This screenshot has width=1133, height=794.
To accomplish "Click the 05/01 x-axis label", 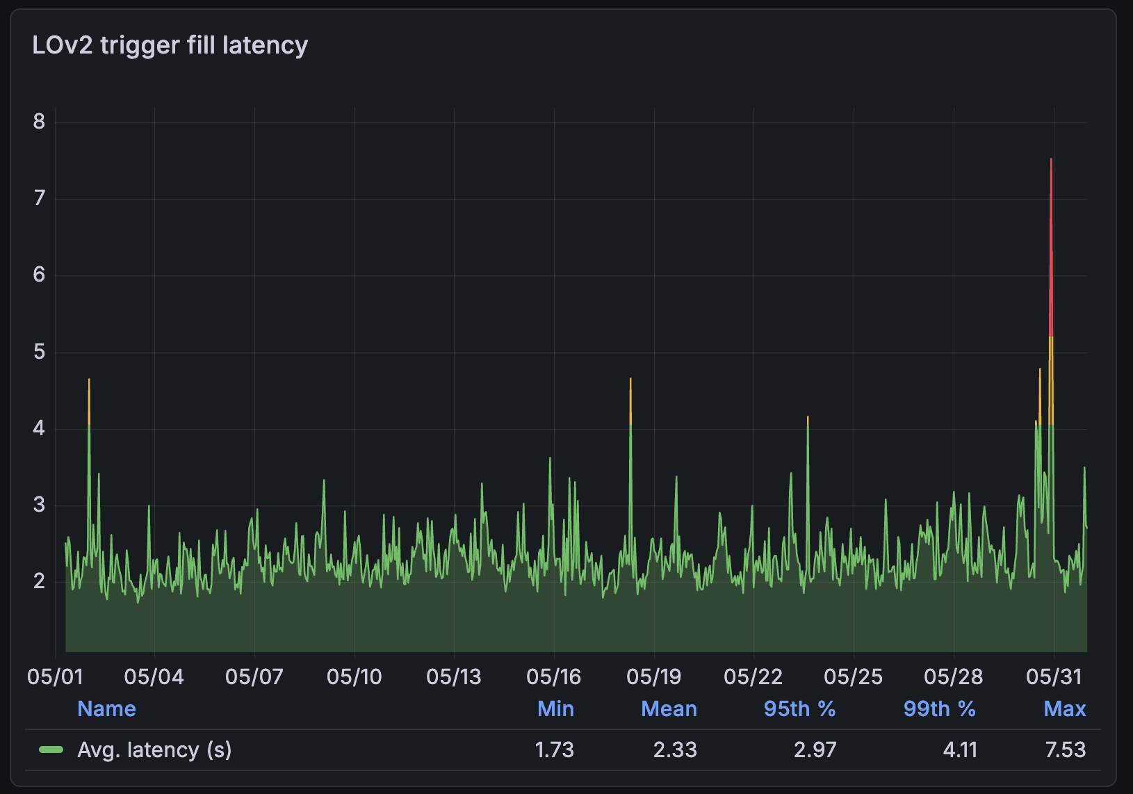I will (55, 676).
